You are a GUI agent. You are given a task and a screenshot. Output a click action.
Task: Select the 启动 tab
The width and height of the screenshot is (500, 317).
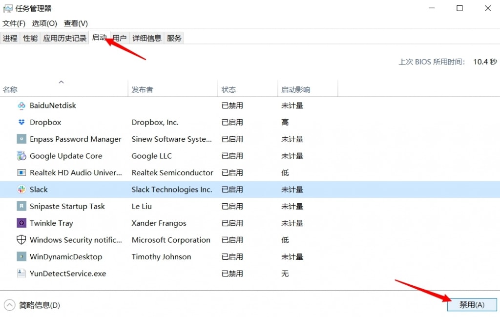[99, 38]
